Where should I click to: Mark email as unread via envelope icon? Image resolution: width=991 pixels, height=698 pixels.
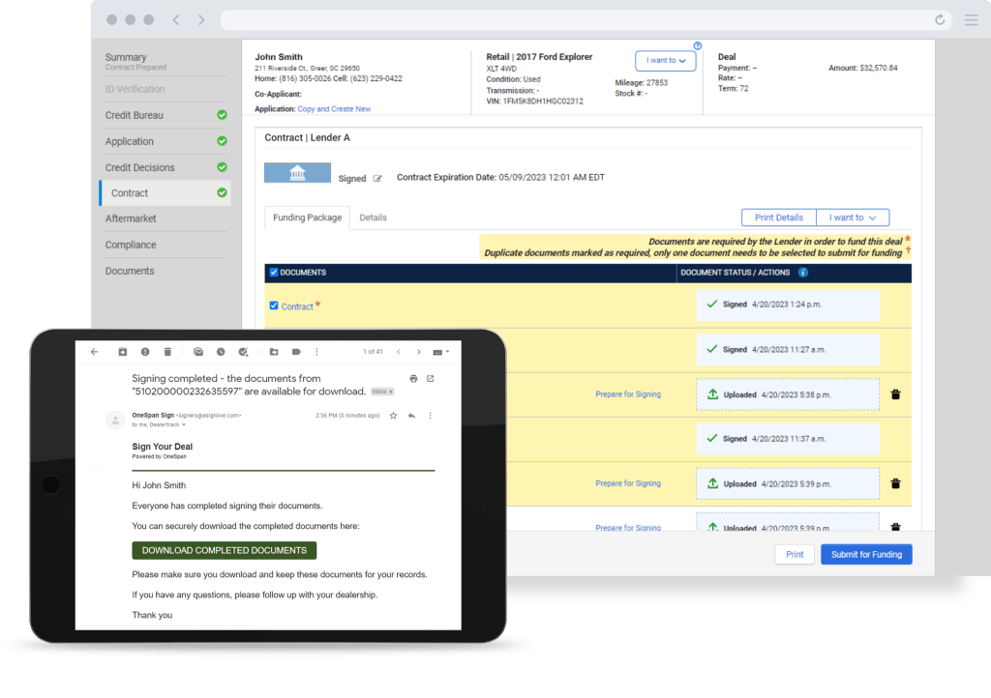click(x=198, y=352)
